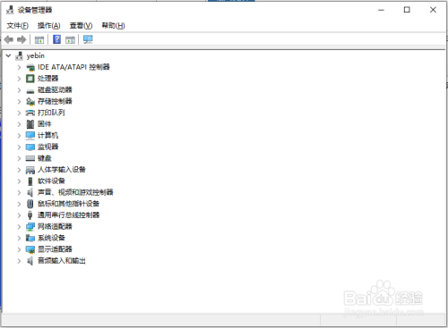Show or hide the console tree icon

coord(39,39)
